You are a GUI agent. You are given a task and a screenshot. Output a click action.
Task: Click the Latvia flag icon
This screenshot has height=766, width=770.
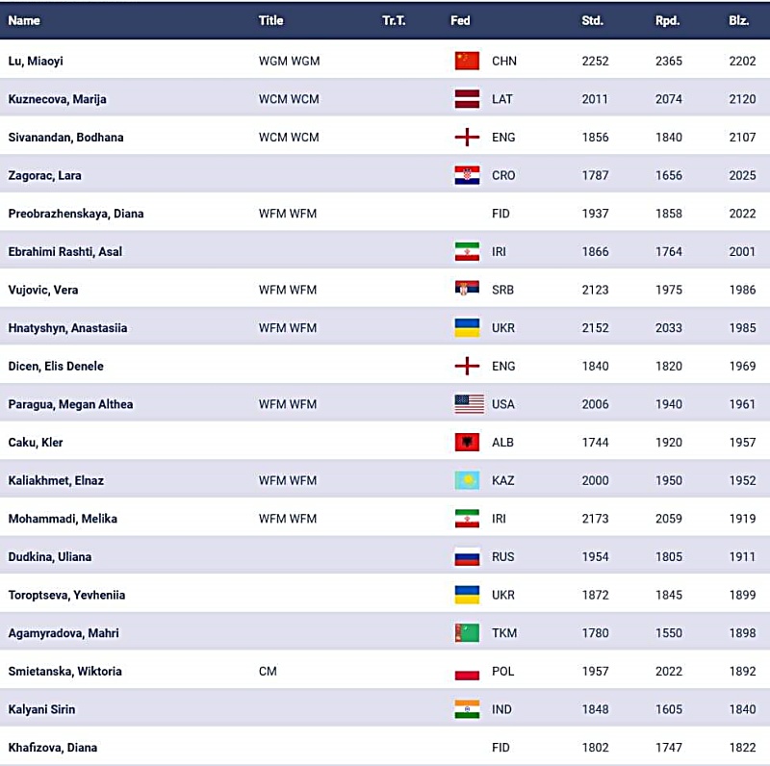coord(467,99)
